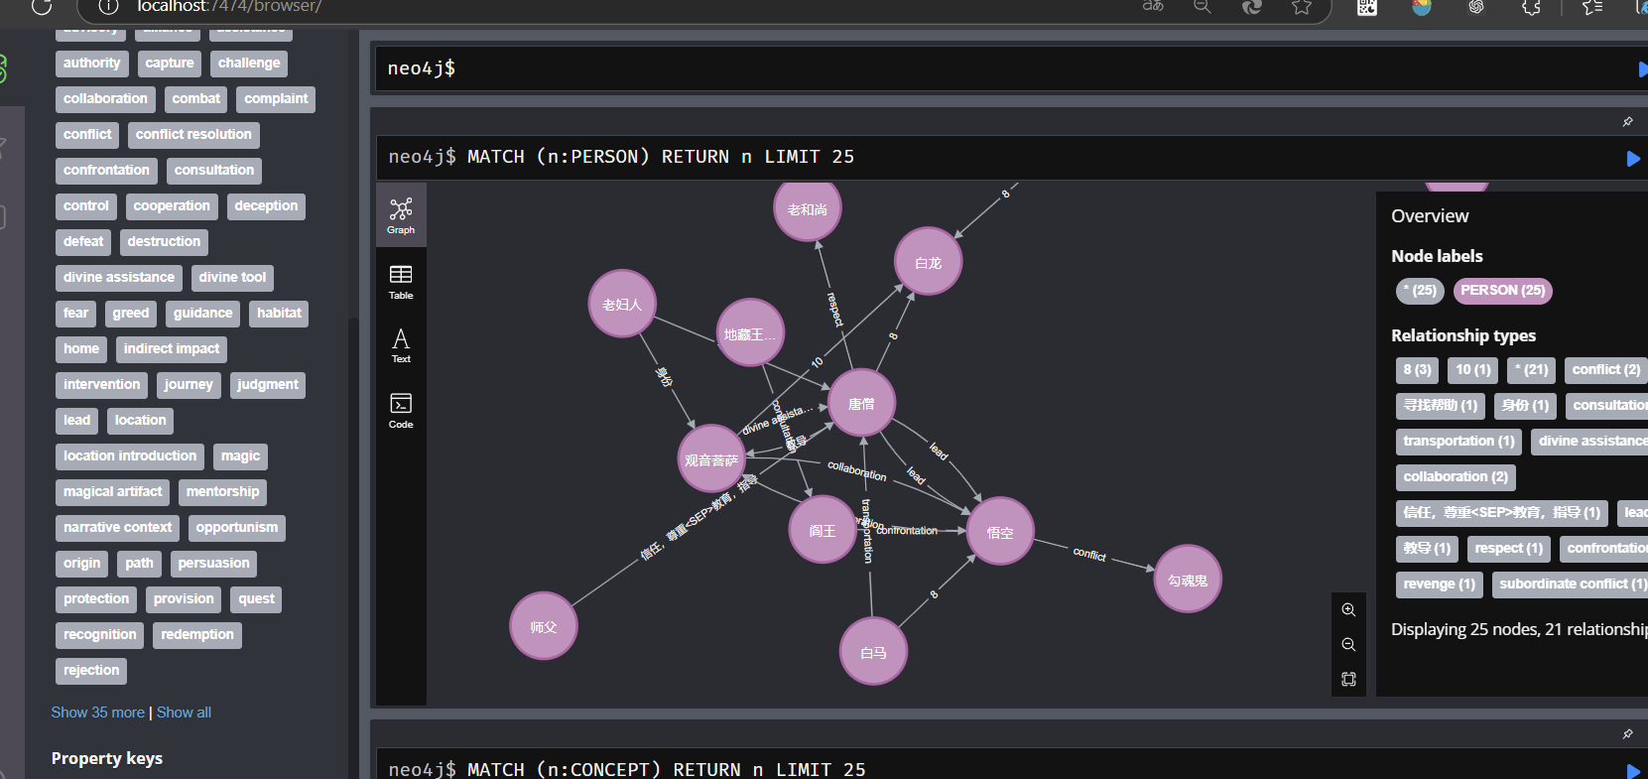
Task: Switch to the Table view
Action: click(401, 282)
